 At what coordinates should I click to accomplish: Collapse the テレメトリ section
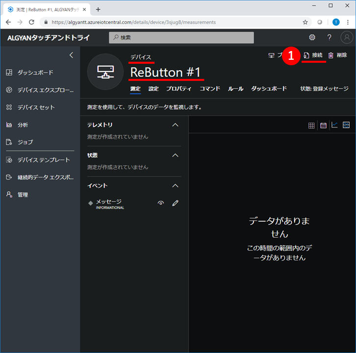175,125
